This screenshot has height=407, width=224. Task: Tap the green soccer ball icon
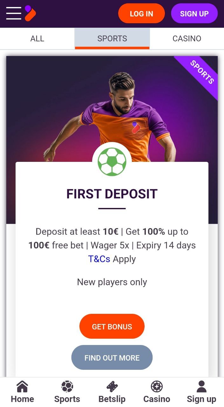(x=112, y=162)
